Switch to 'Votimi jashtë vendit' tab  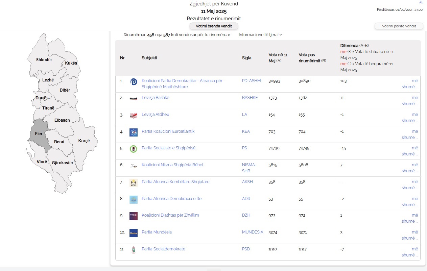pyautogui.click(x=399, y=26)
